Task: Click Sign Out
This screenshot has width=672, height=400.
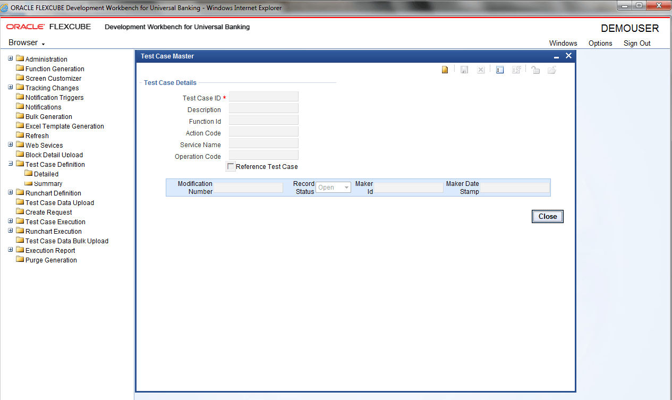Action: pos(637,44)
